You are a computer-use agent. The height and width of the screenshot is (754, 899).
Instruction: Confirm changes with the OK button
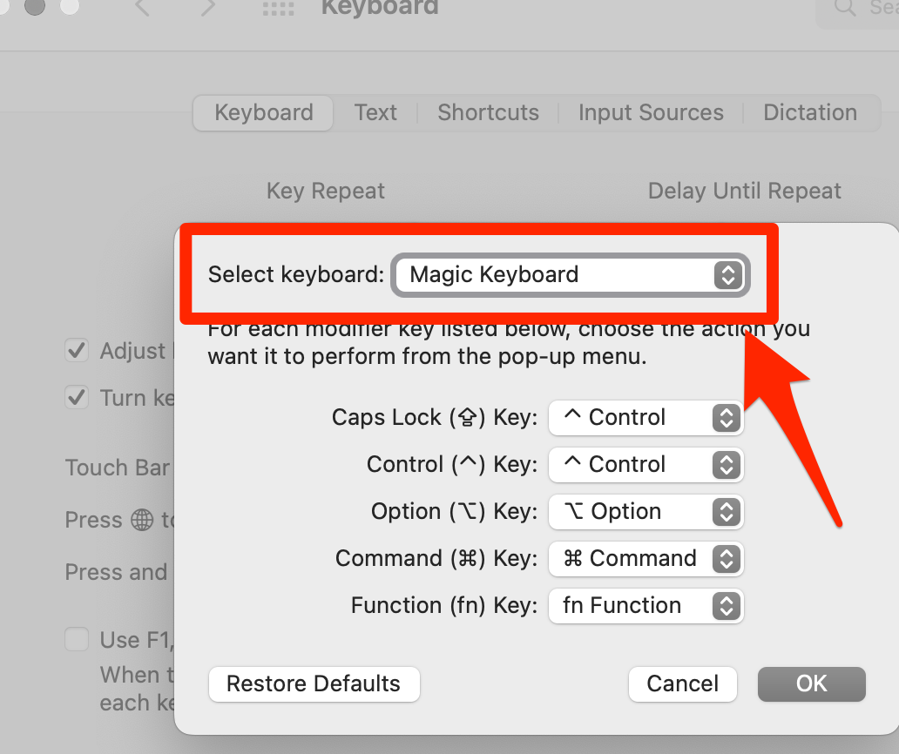click(810, 684)
